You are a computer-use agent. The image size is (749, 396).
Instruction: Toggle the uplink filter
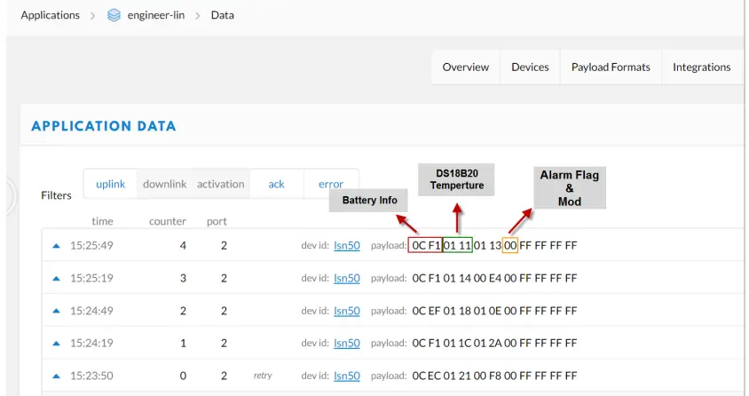[111, 184]
